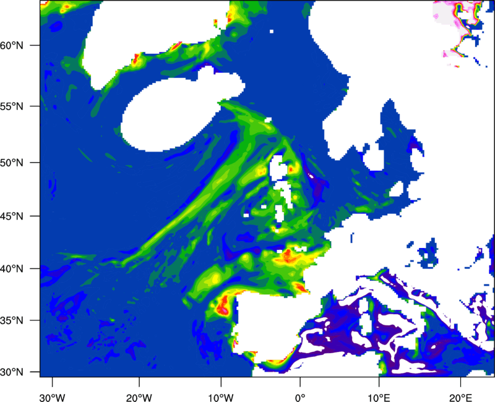Click the 30°N latitude label

(x=12, y=372)
